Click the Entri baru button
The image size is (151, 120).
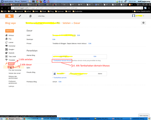point(10,31)
